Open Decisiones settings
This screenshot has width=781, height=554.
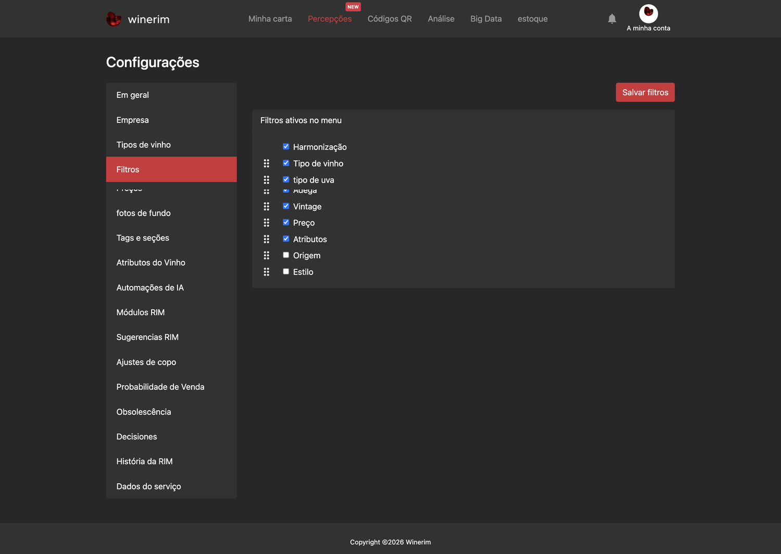point(171,436)
